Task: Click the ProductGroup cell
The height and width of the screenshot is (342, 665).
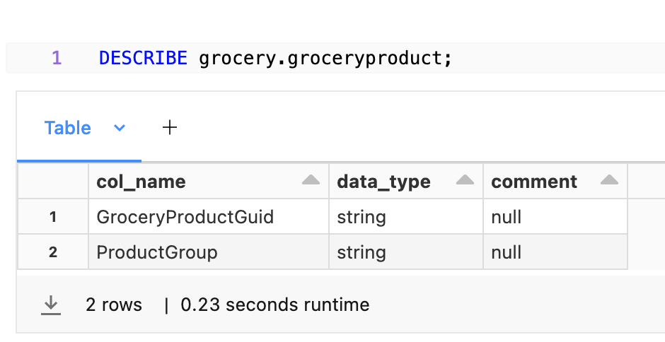Action: click(157, 252)
